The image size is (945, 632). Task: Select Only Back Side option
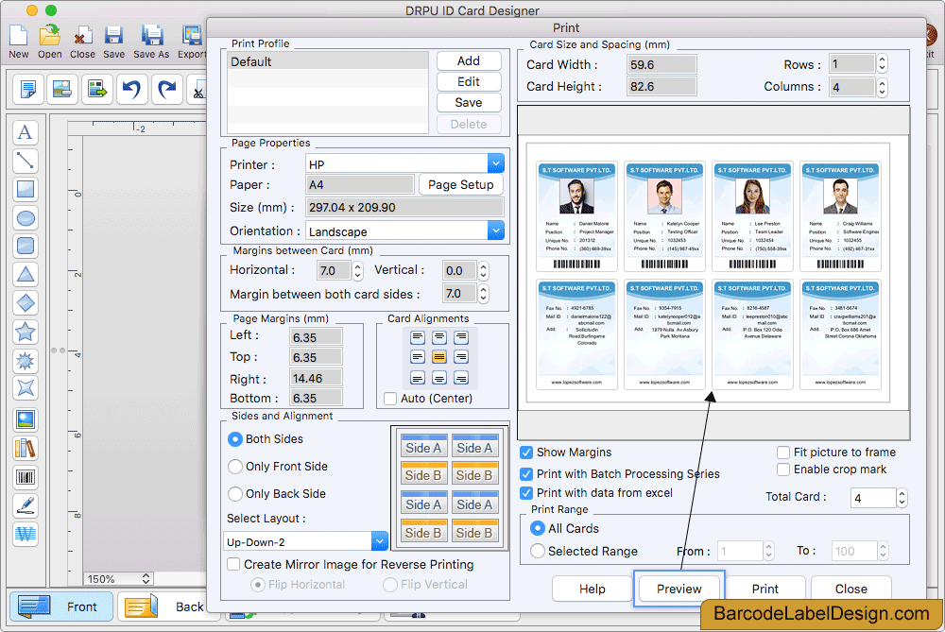[235, 494]
